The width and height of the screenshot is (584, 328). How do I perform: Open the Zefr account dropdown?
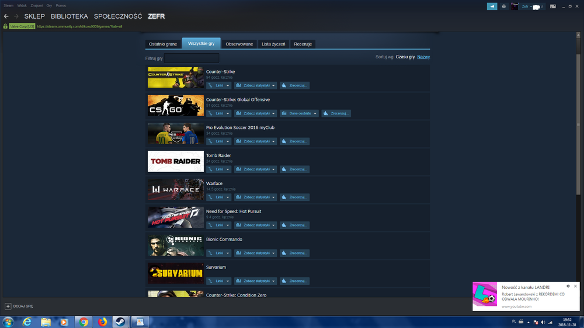tap(527, 6)
